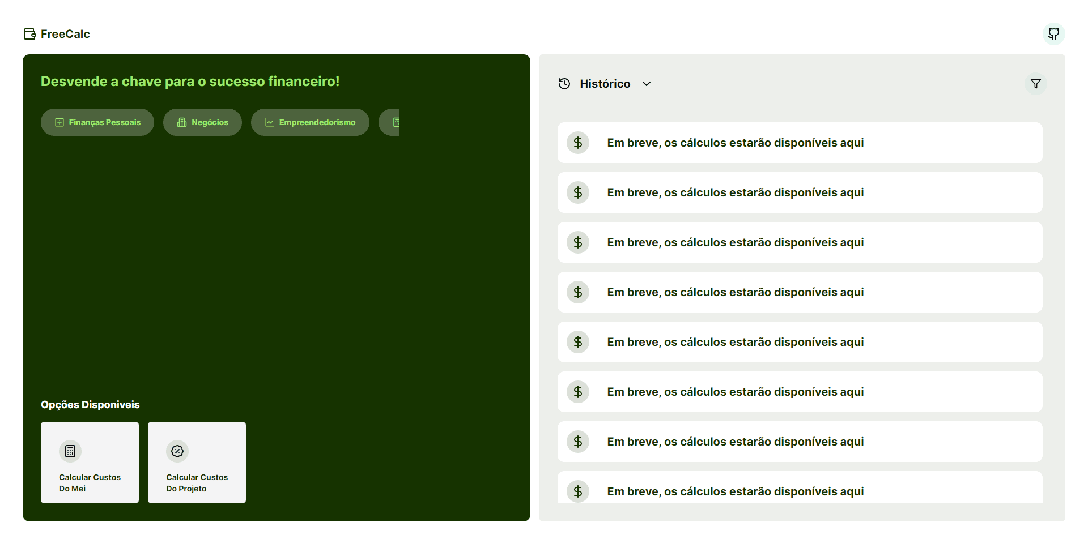
Task: Click the percent badge icon on Calcular Custos Do Projeto
Action: pos(177,451)
